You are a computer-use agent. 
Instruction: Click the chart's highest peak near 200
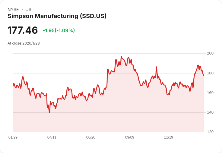point(121,56)
